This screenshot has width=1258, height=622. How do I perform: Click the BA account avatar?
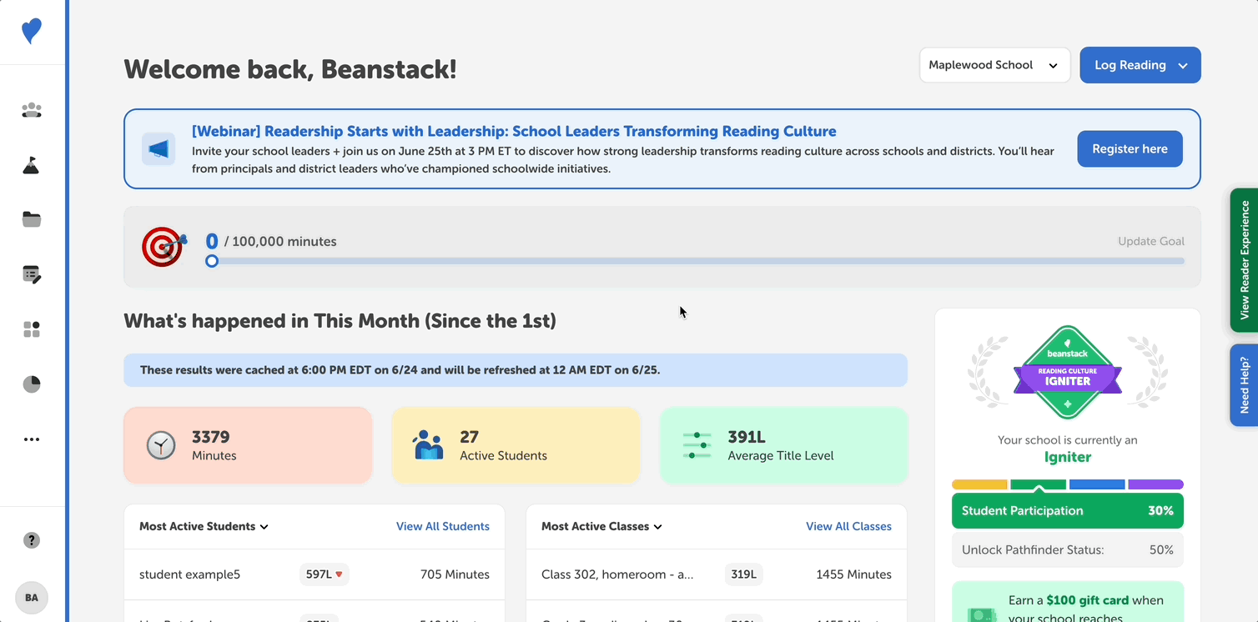32,597
